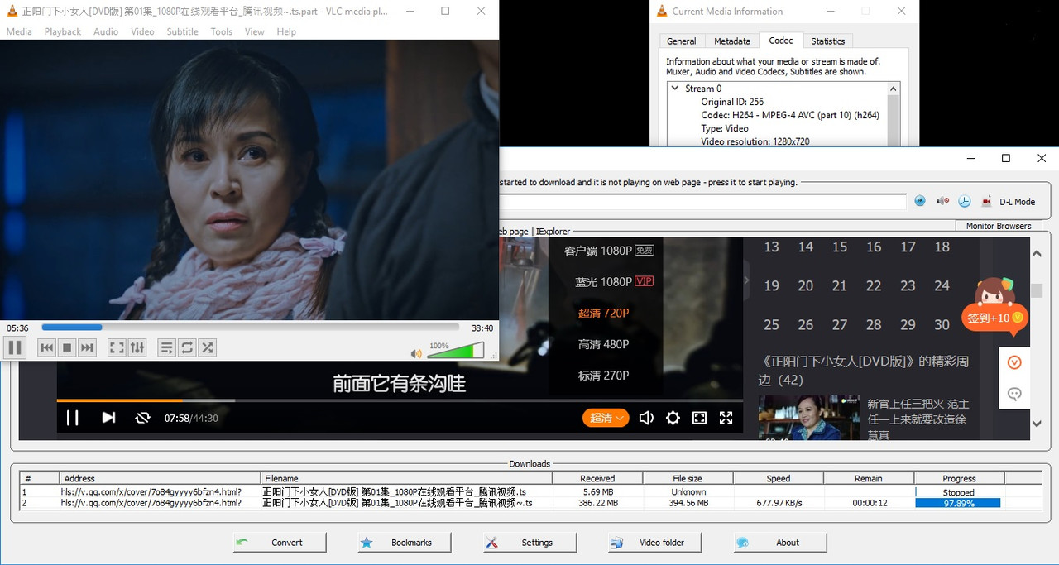Viewport: 1059px width, 565px height.
Task: Open web player settings gear
Action: (x=673, y=418)
